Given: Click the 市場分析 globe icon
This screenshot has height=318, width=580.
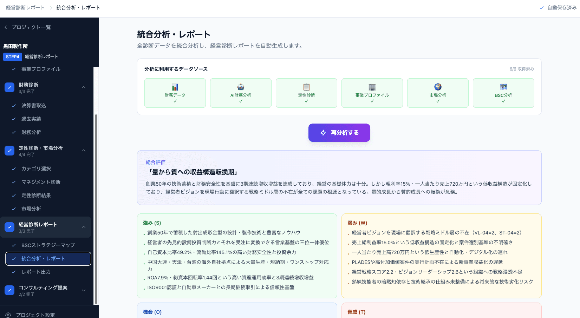Looking at the screenshot, I should point(438,87).
